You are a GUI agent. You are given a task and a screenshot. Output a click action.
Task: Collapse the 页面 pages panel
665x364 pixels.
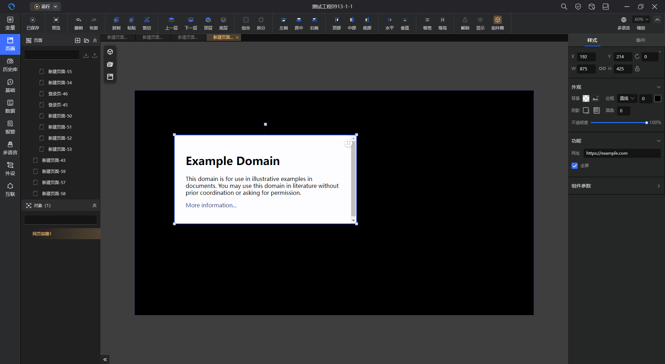95,41
